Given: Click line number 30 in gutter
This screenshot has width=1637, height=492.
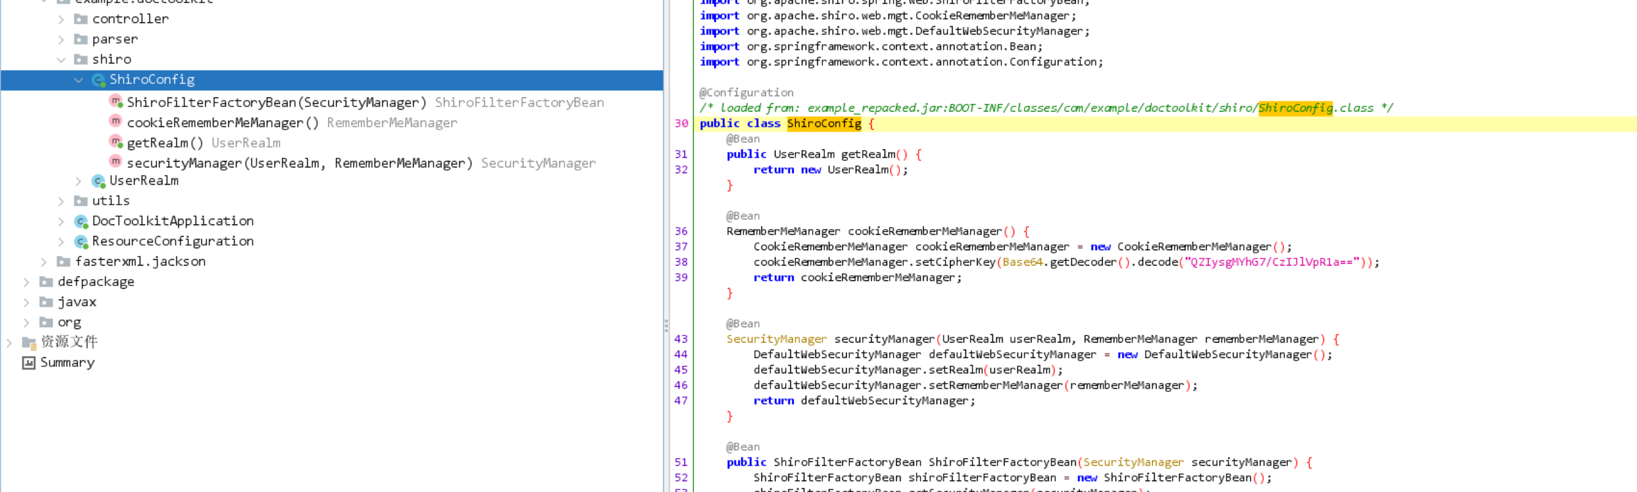Looking at the screenshot, I should click(681, 123).
